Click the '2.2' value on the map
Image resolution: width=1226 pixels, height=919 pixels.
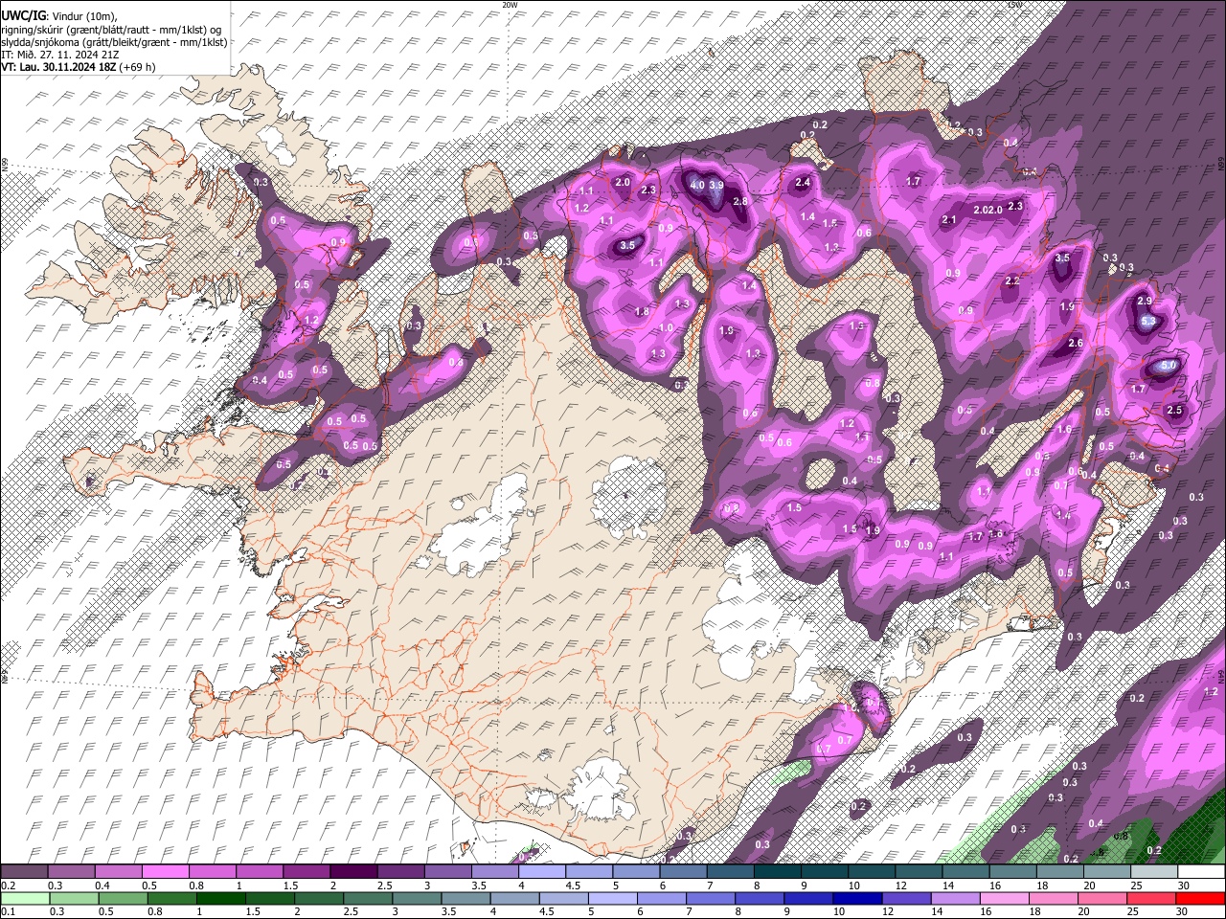1012,281
